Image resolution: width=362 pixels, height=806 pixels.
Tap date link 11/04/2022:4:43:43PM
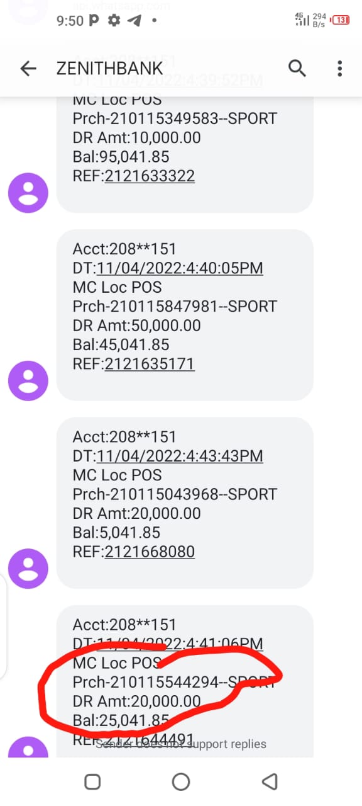click(178, 456)
